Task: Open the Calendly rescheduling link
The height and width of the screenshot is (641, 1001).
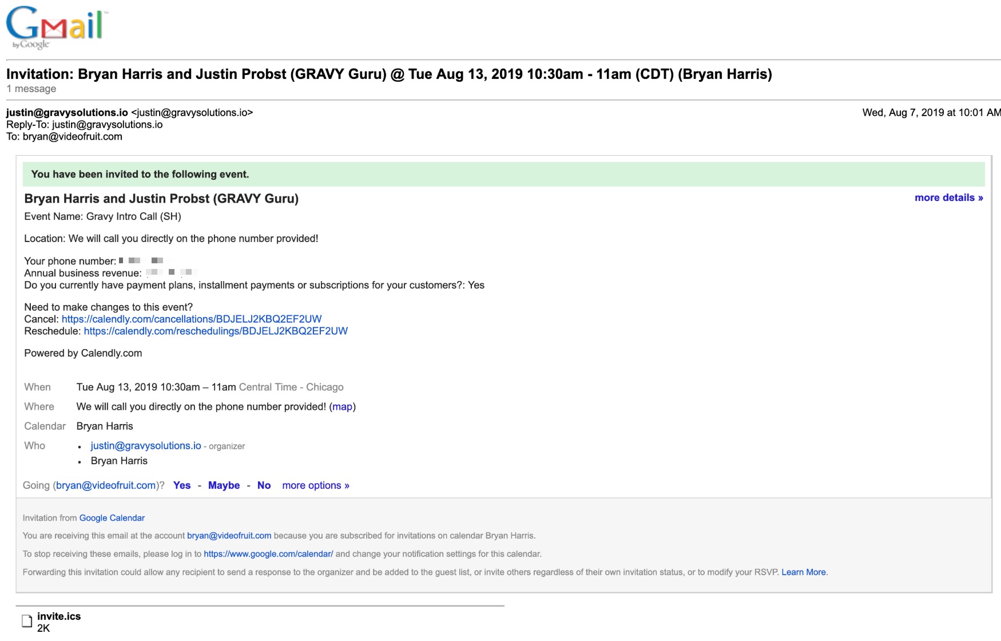Action: [x=216, y=331]
